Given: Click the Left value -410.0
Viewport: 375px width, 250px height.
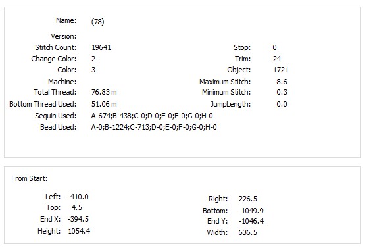Looking at the screenshot, I should [78, 197].
